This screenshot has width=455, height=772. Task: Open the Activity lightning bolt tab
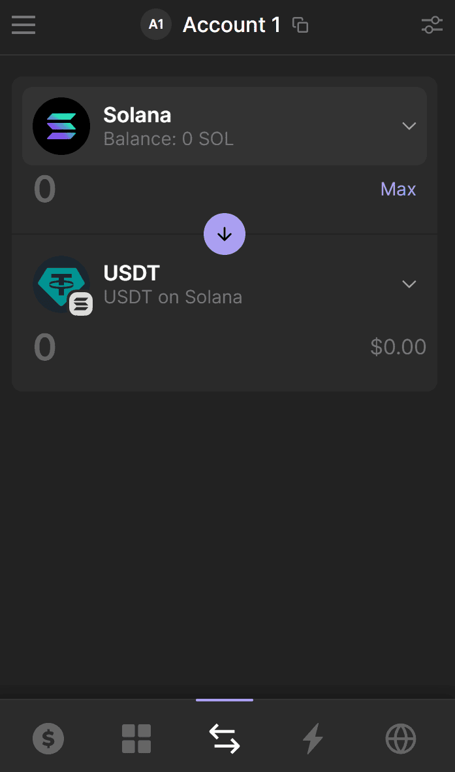coord(313,739)
